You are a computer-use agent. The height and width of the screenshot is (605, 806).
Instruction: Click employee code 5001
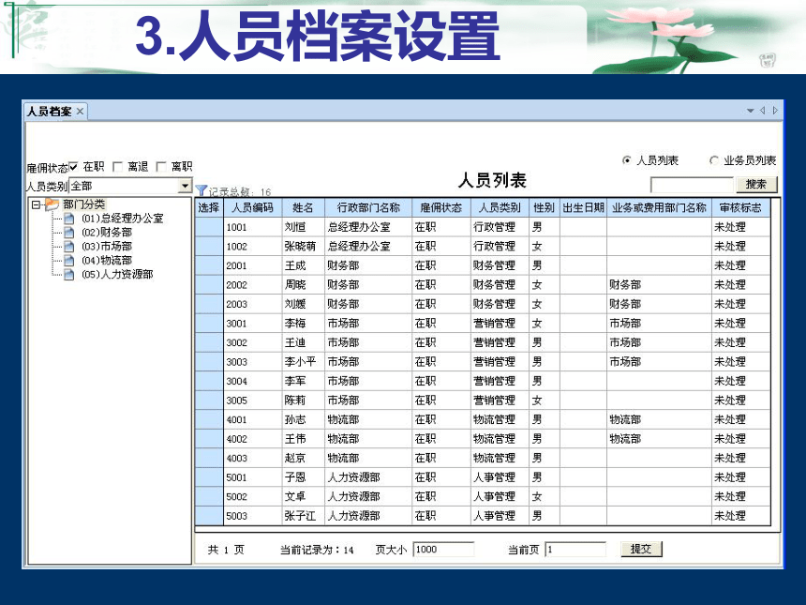tap(236, 477)
